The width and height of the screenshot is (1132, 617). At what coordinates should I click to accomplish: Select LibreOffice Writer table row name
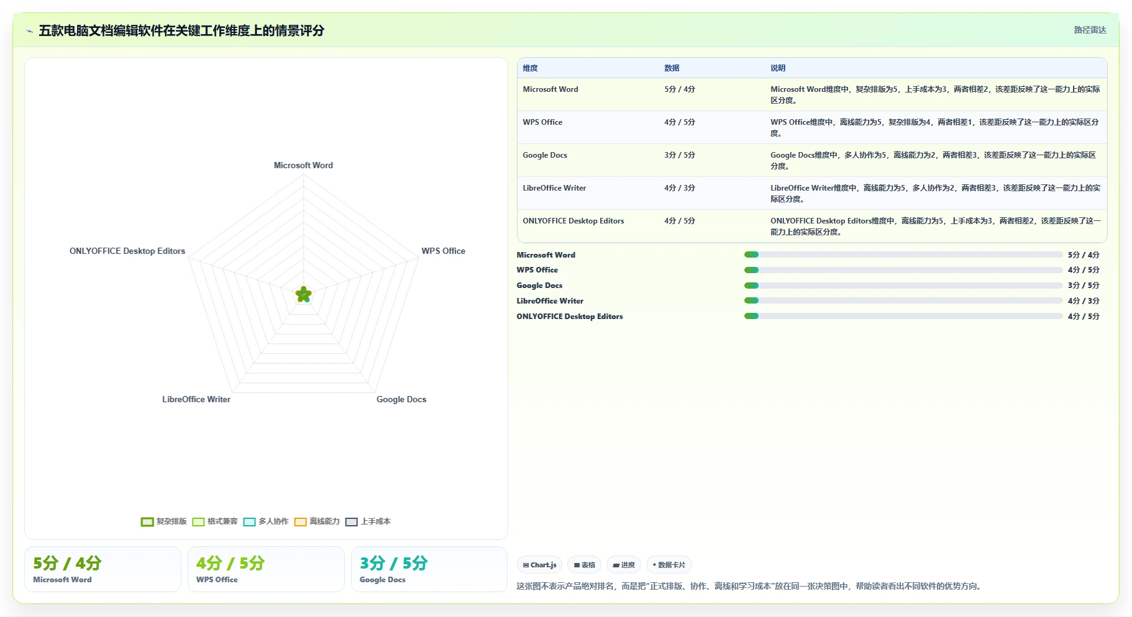tap(554, 188)
